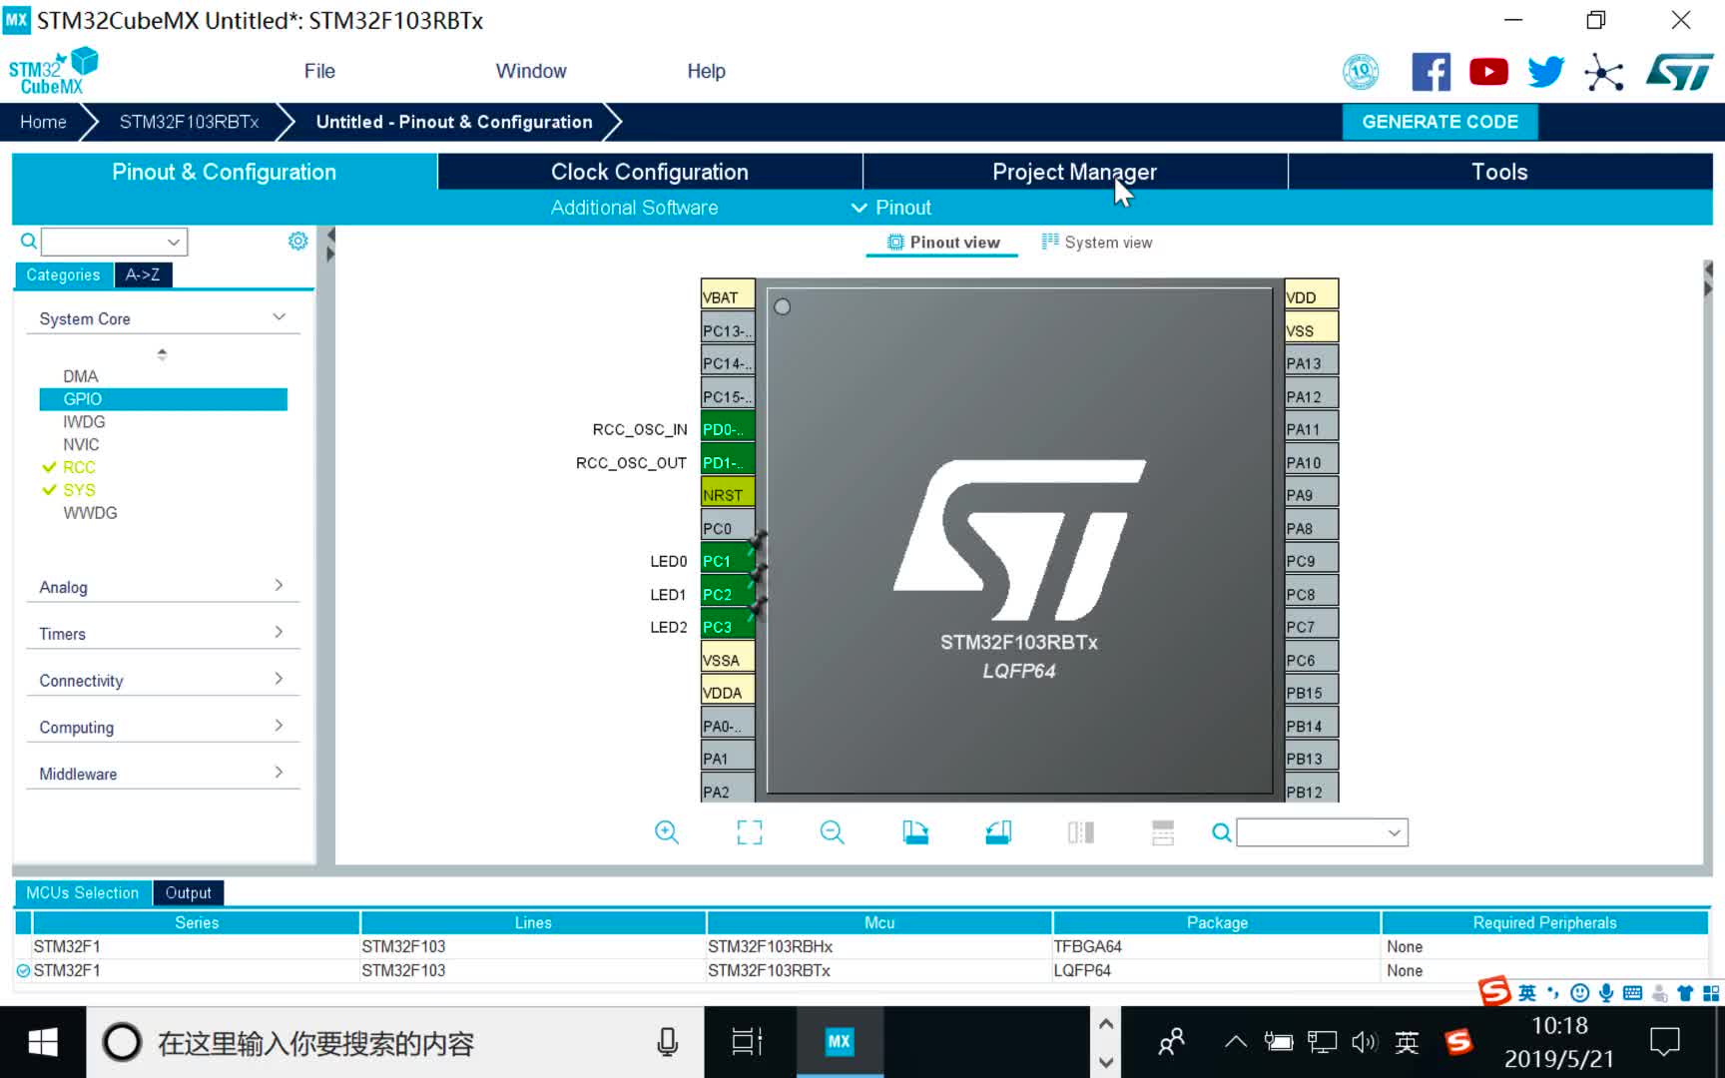Expand the Middleware category
1725x1078 pixels.
(x=279, y=772)
